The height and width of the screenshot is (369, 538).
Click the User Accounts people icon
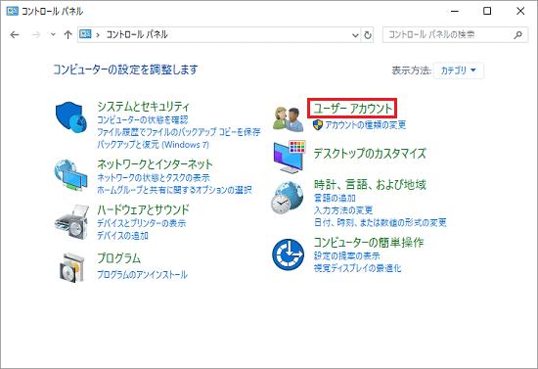pyautogui.click(x=289, y=119)
